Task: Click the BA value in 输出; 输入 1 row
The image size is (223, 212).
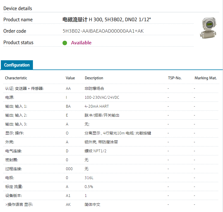Action: click(x=68, y=106)
